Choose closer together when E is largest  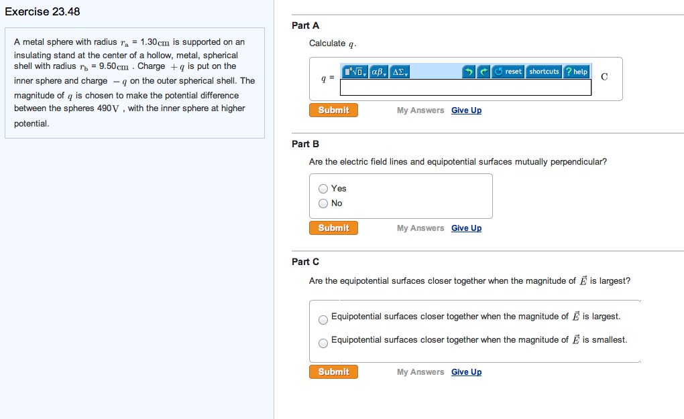(323, 320)
